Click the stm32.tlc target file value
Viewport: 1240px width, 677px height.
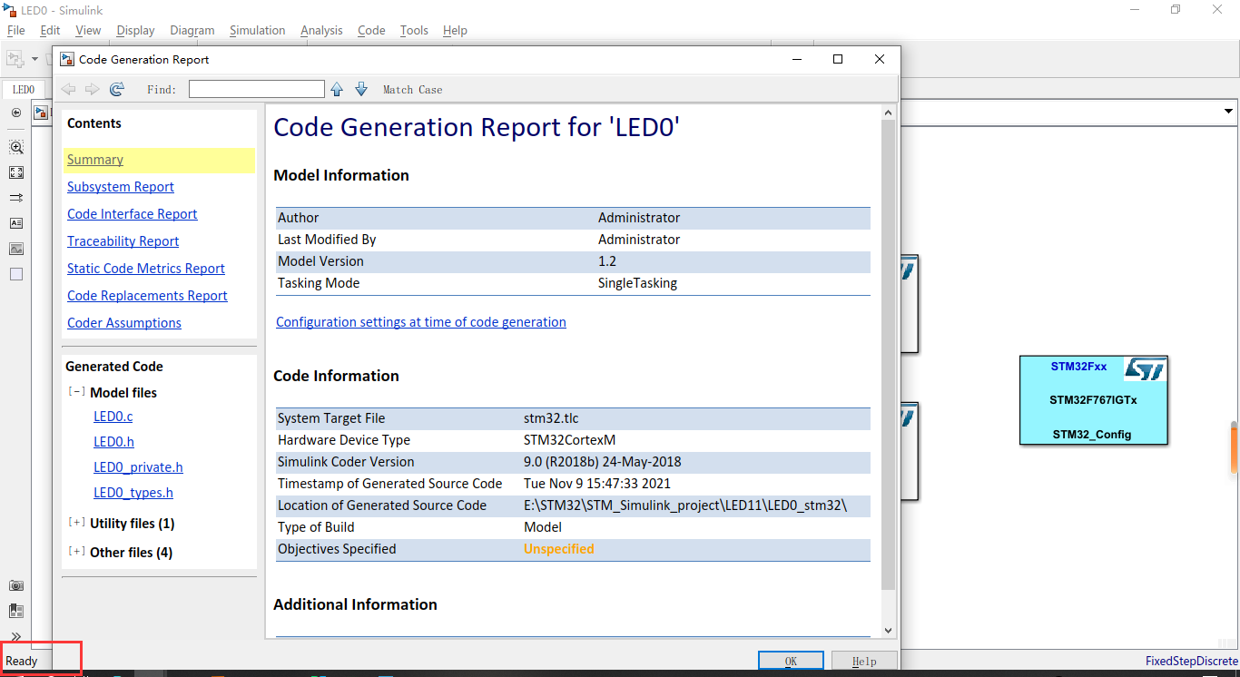(551, 418)
